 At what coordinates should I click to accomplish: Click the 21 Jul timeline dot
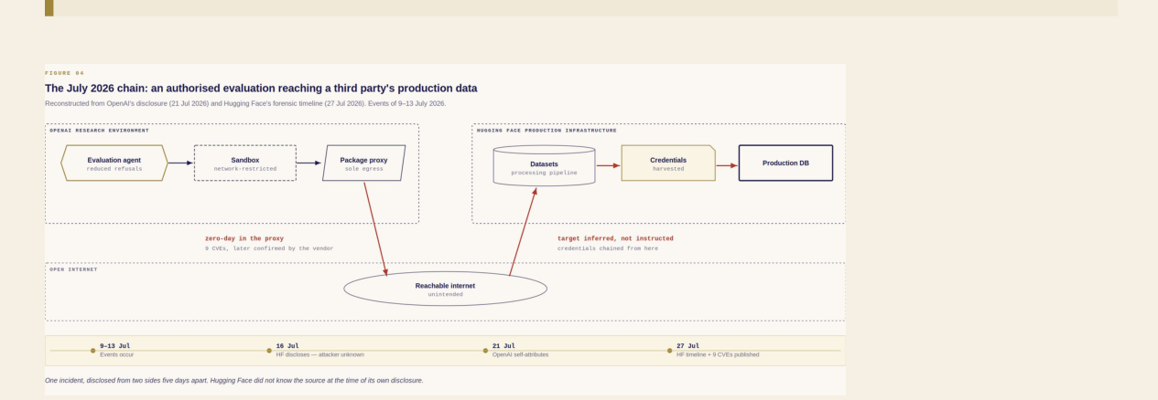coord(485,351)
